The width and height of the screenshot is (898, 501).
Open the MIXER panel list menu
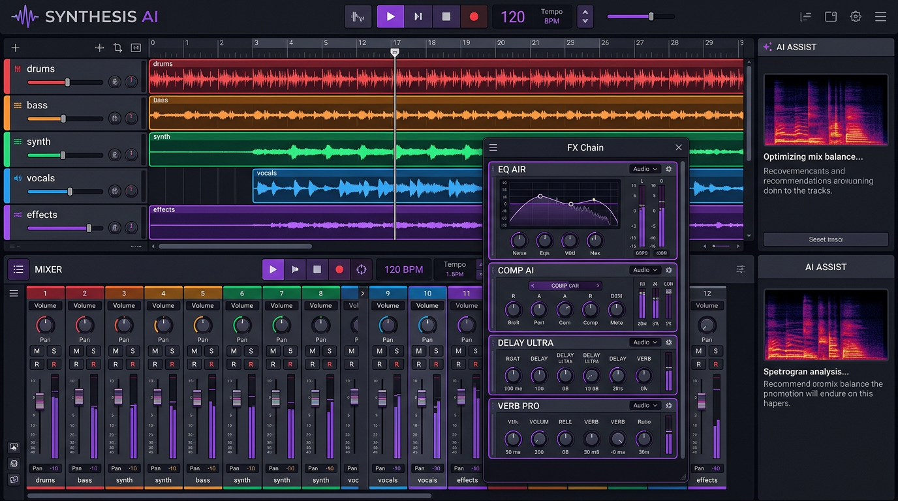18,269
